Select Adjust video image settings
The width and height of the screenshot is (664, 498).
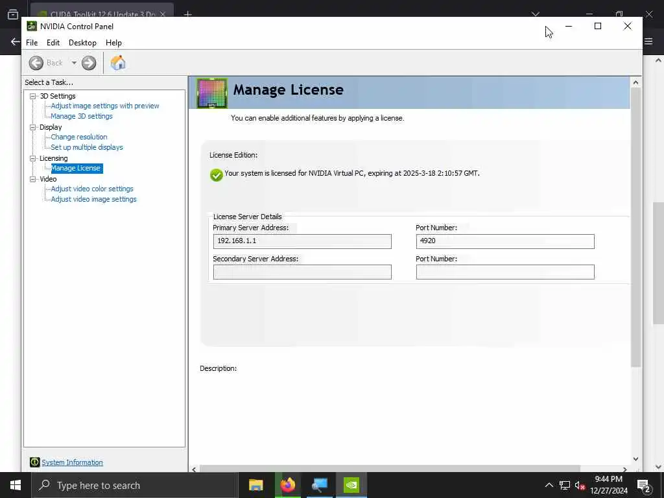93,199
